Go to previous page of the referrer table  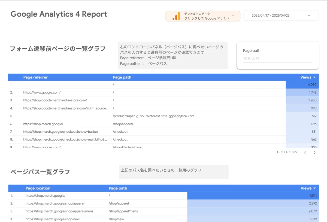tap(305, 153)
